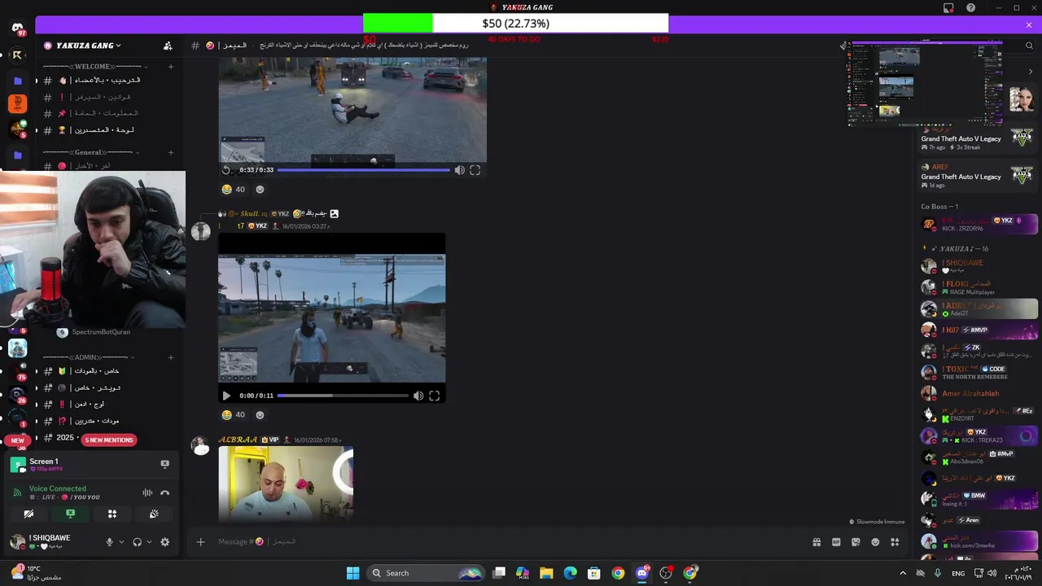Open ALBRAA's image attachment thumbnail
The width and height of the screenshot is (1042, 586).
(286, 483)
